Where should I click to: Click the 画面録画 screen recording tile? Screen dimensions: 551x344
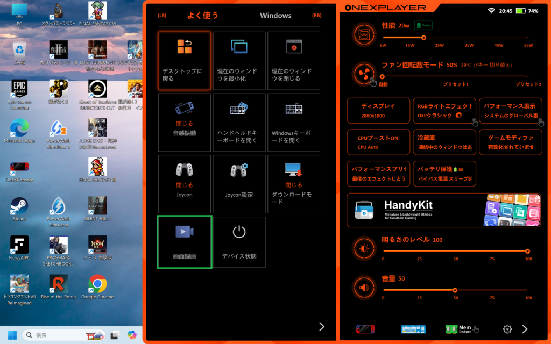point(185,242)
